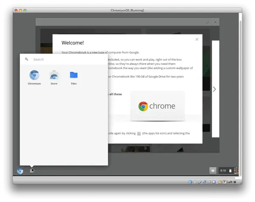Viewport: 255px width, 202px height.
Task: Click VirtualBox shared folders status icon
Action: coord(209,182)
